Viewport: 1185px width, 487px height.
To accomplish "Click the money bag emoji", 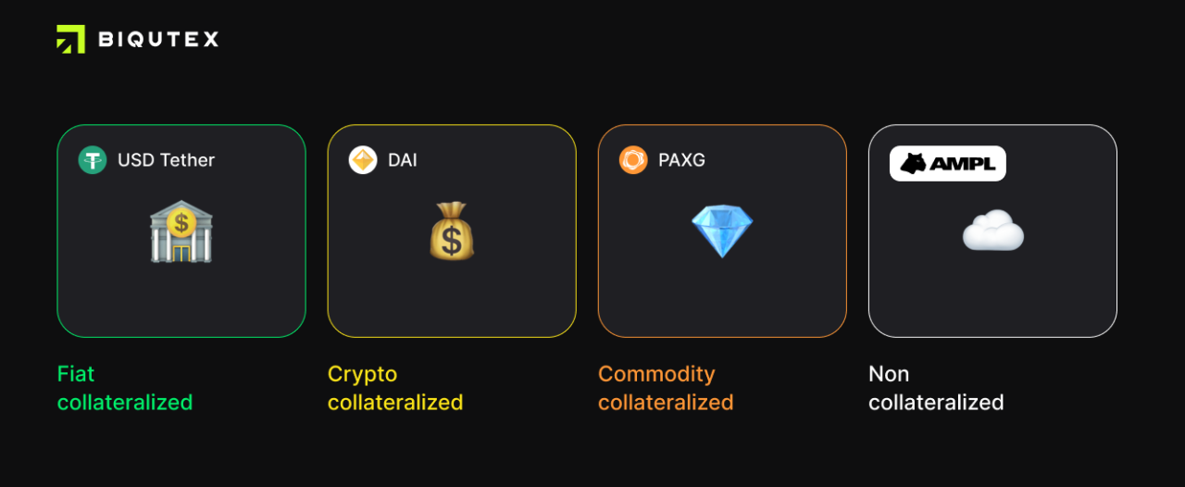I will pyautogui.click(x=452, y=231).
